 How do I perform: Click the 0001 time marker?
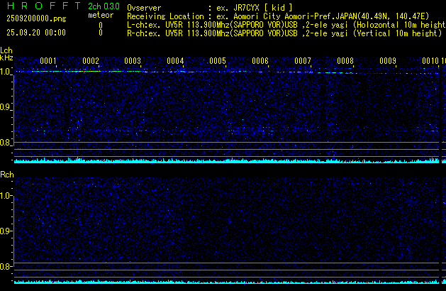click(x=48, y=61)
